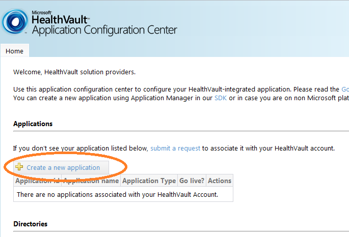Click Create a new application
349x237 pixels.
pos(63,167)
